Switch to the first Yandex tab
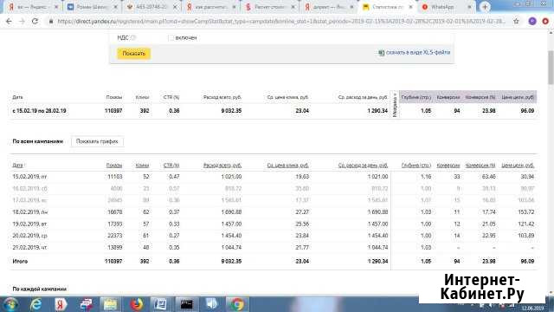This screenshot has width=554, height=312. (x=33, y=7)
